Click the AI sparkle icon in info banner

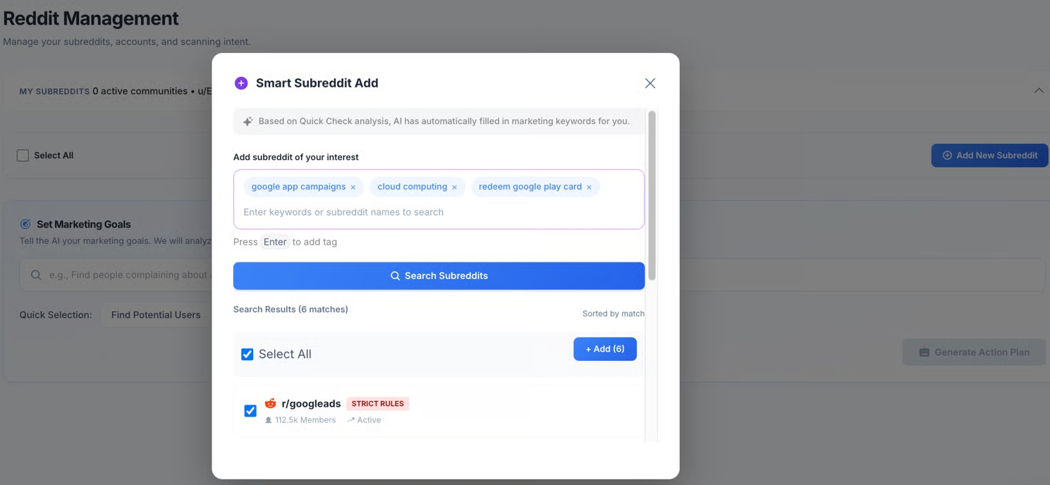click(x=248, y=121)
